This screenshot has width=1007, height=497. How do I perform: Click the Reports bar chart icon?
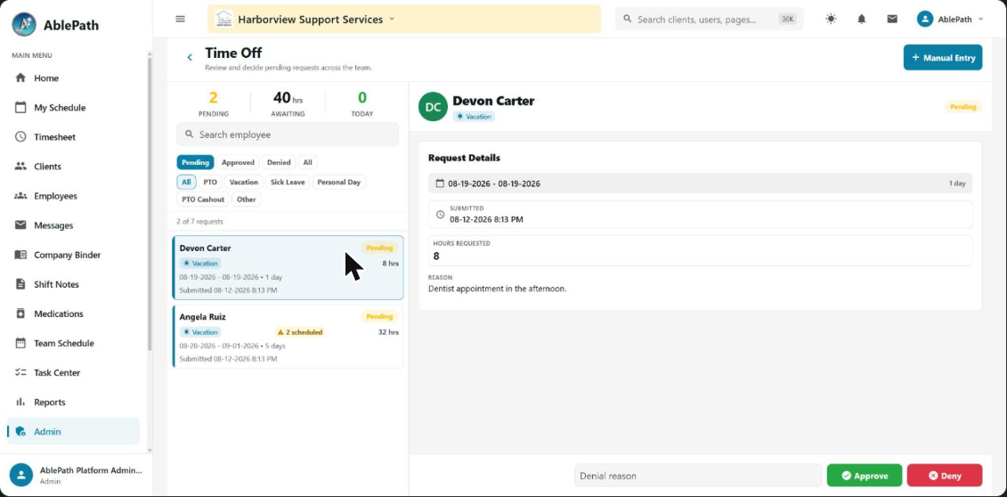(20, 402)
